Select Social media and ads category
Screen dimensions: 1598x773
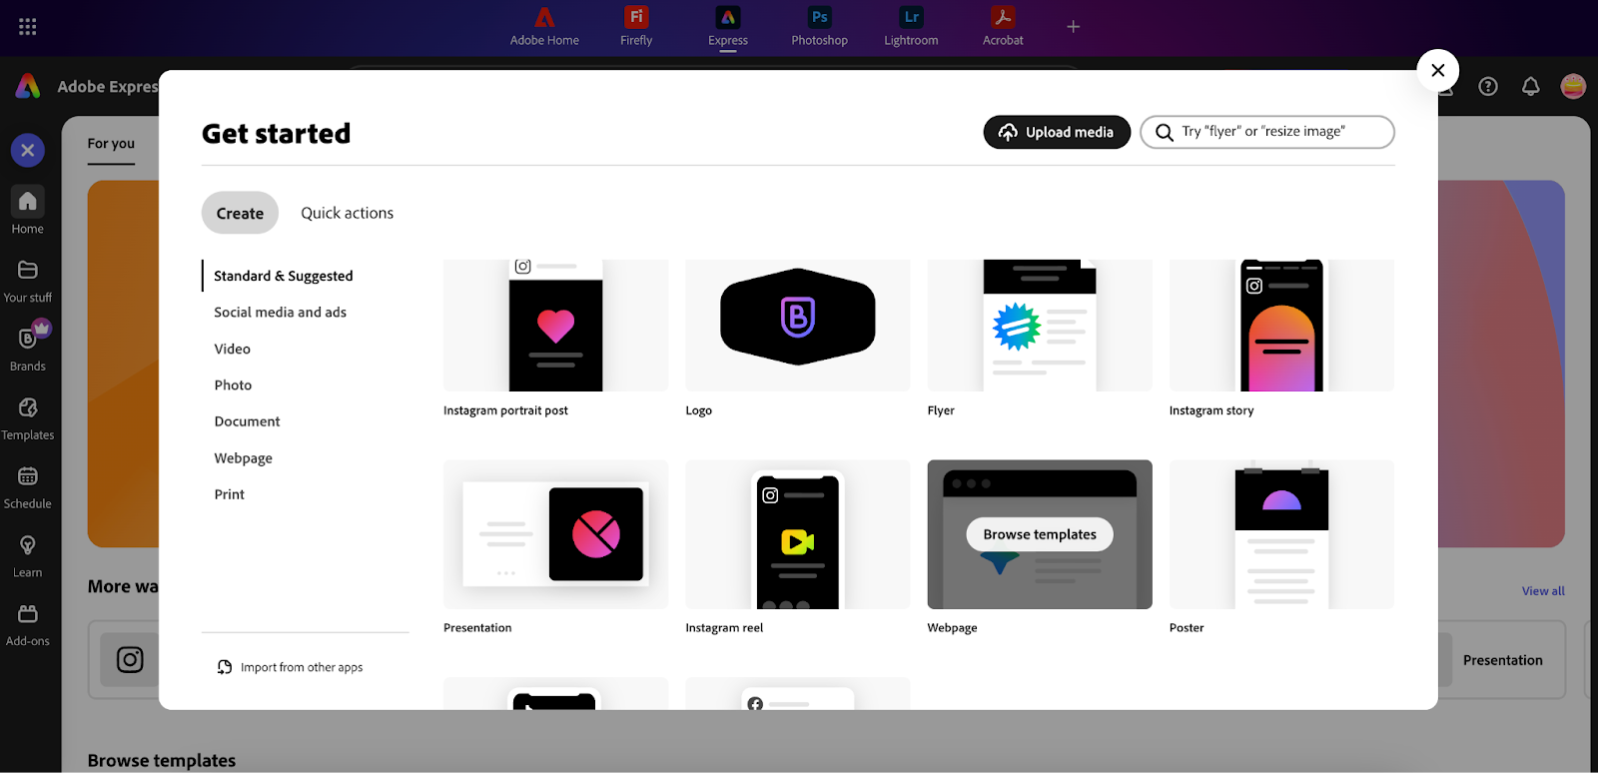pos(281,313)
